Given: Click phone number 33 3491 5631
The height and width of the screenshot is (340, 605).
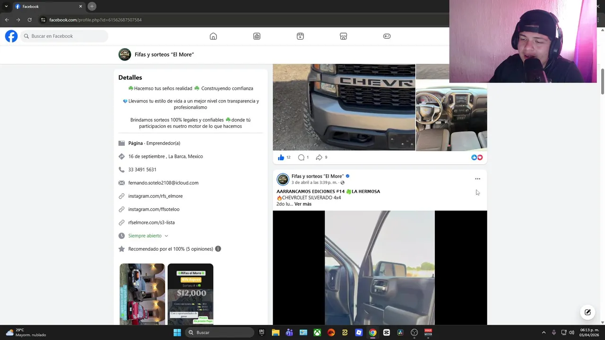Looking at the screenshot, I should point(142,170).
